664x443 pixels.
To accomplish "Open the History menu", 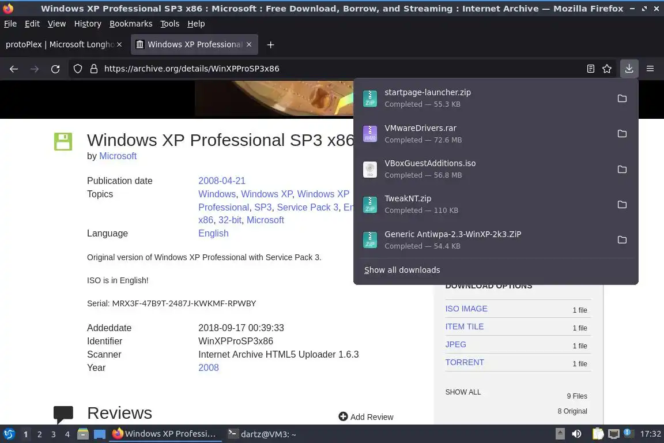I will point(88,24).
